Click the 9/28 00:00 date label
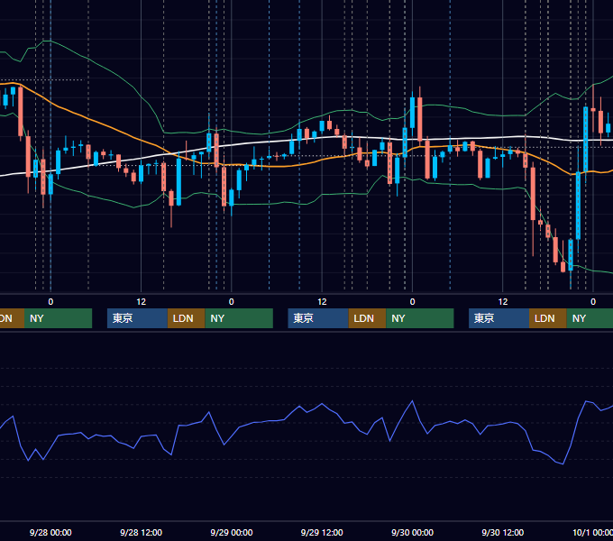This screenshot has height=541, width=613. point(50,532)
